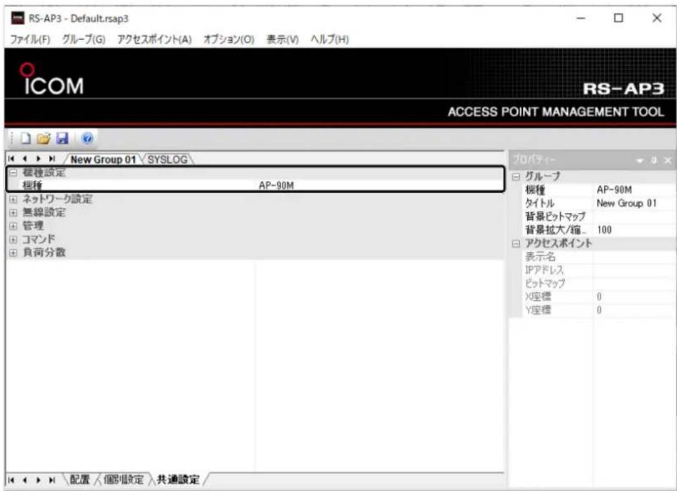Go to previous bottom tab arrow
Viewport: 677px width, 491px height.
24,480
